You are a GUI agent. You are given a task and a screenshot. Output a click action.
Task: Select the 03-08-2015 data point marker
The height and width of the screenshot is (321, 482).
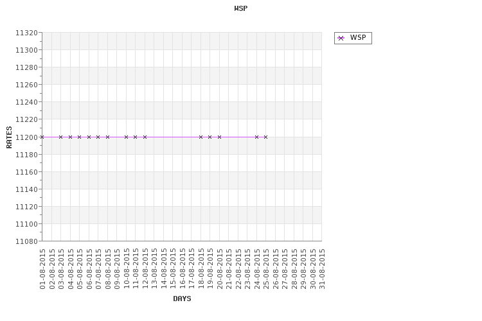(x=61, y=137)
